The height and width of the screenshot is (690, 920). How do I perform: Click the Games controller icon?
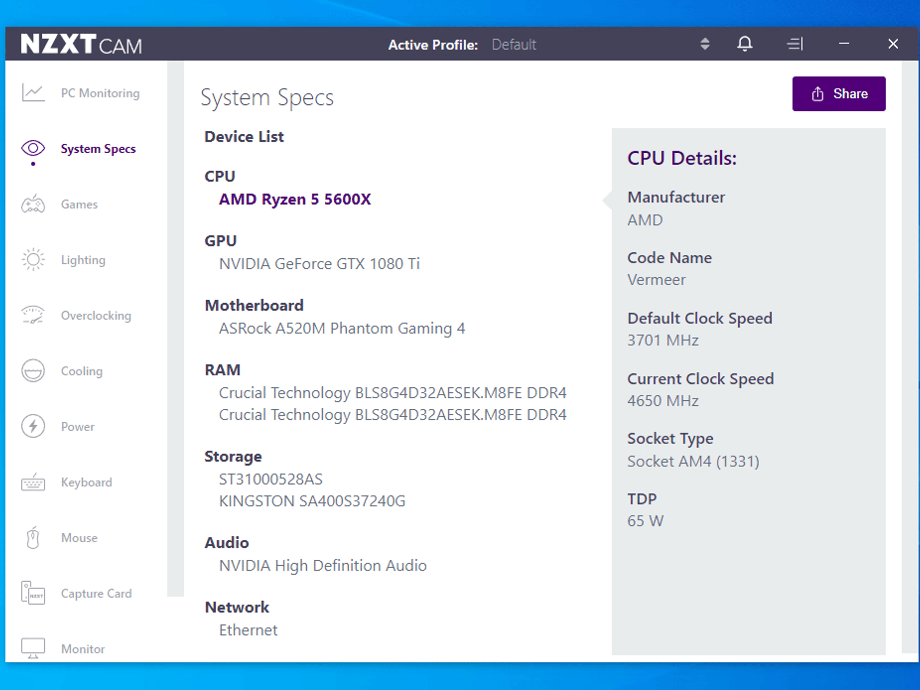33,204
